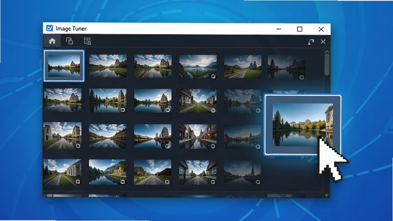Click the scrollbar down arrow
This screenshot has height=221, width=393.
tap(327, 195)
